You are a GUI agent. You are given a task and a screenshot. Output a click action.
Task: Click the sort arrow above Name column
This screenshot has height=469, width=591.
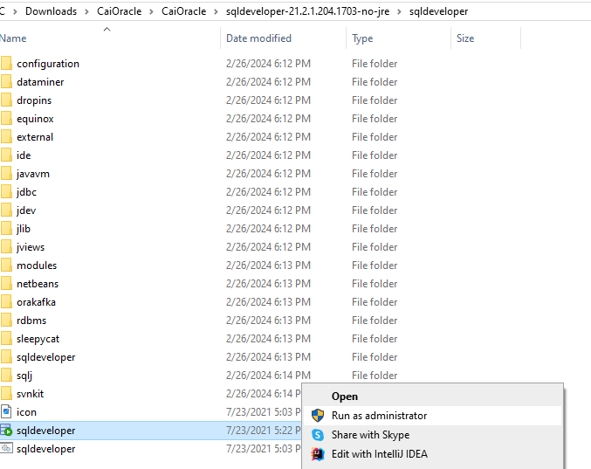click(107, 29)
